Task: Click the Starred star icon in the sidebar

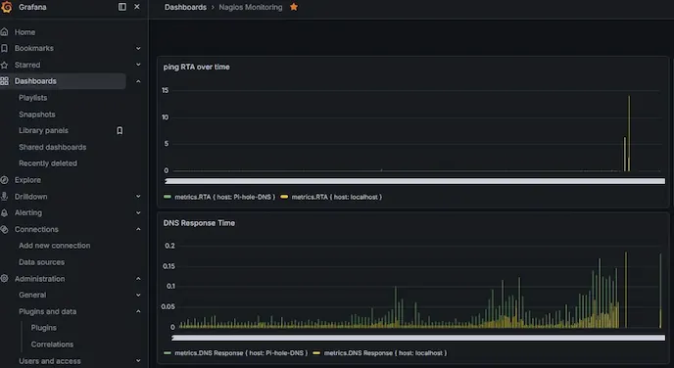Action: pyautogui.click(x=4, y=65)
